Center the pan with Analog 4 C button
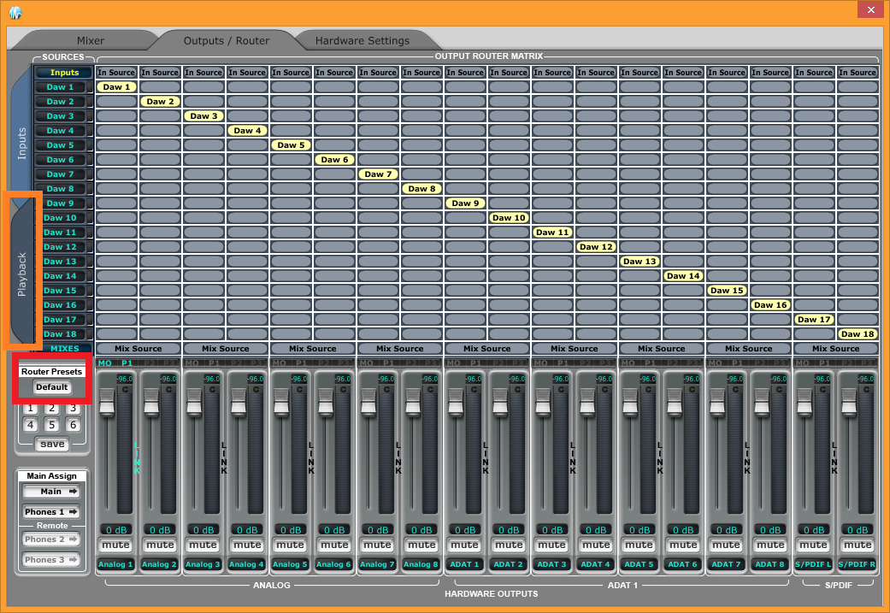The image size is (890, 613). [256, 389]
